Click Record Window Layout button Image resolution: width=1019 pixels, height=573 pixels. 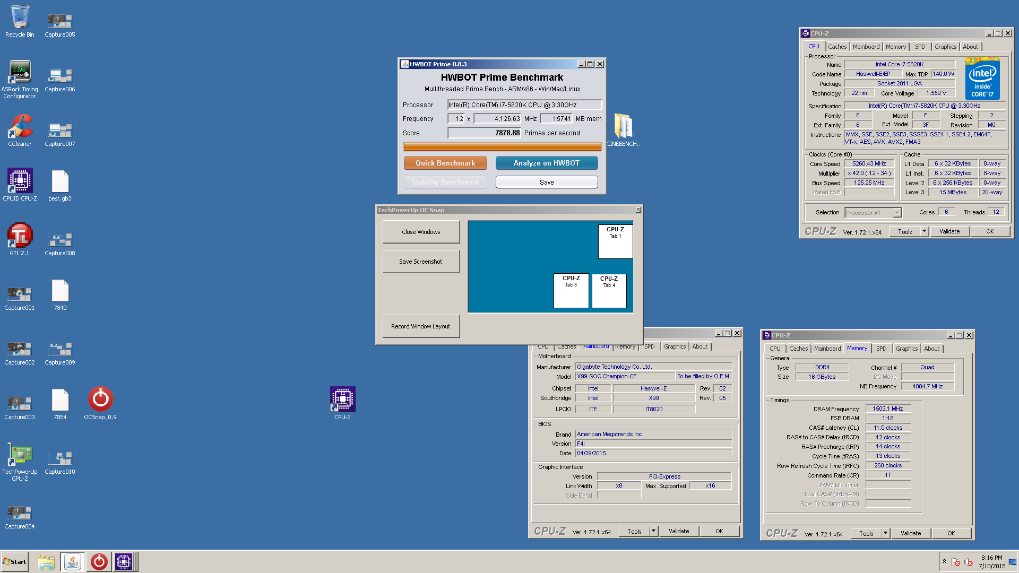[x=421, y=326]
